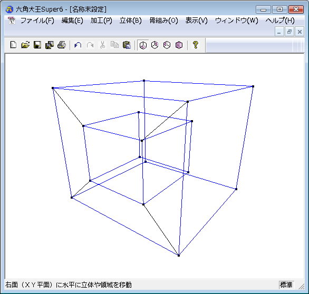
Task: Open the ファイル(F) menu
Action: tap(37, 21)
